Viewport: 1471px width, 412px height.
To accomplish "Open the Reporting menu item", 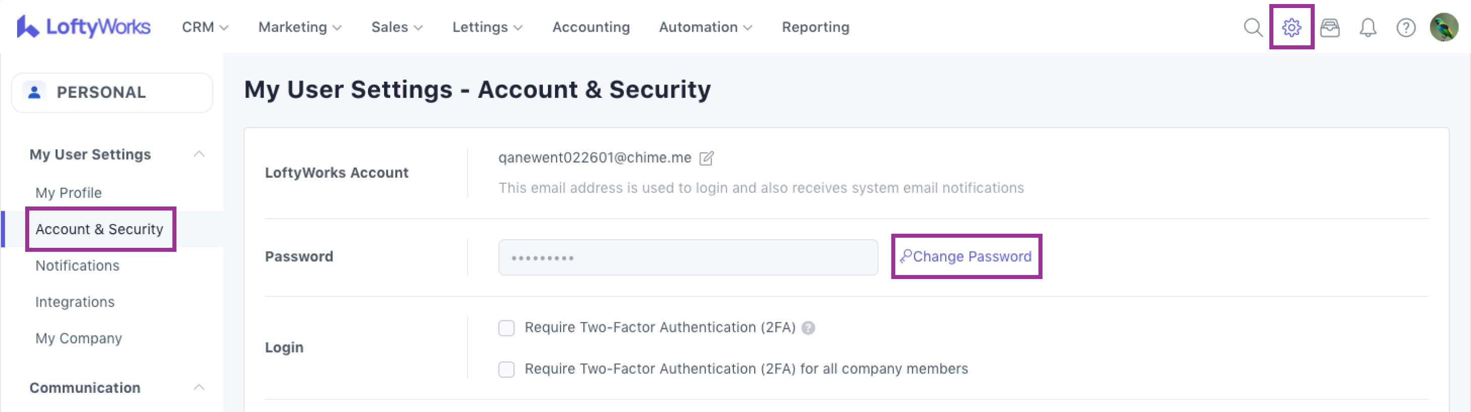I will coord(815,27).
